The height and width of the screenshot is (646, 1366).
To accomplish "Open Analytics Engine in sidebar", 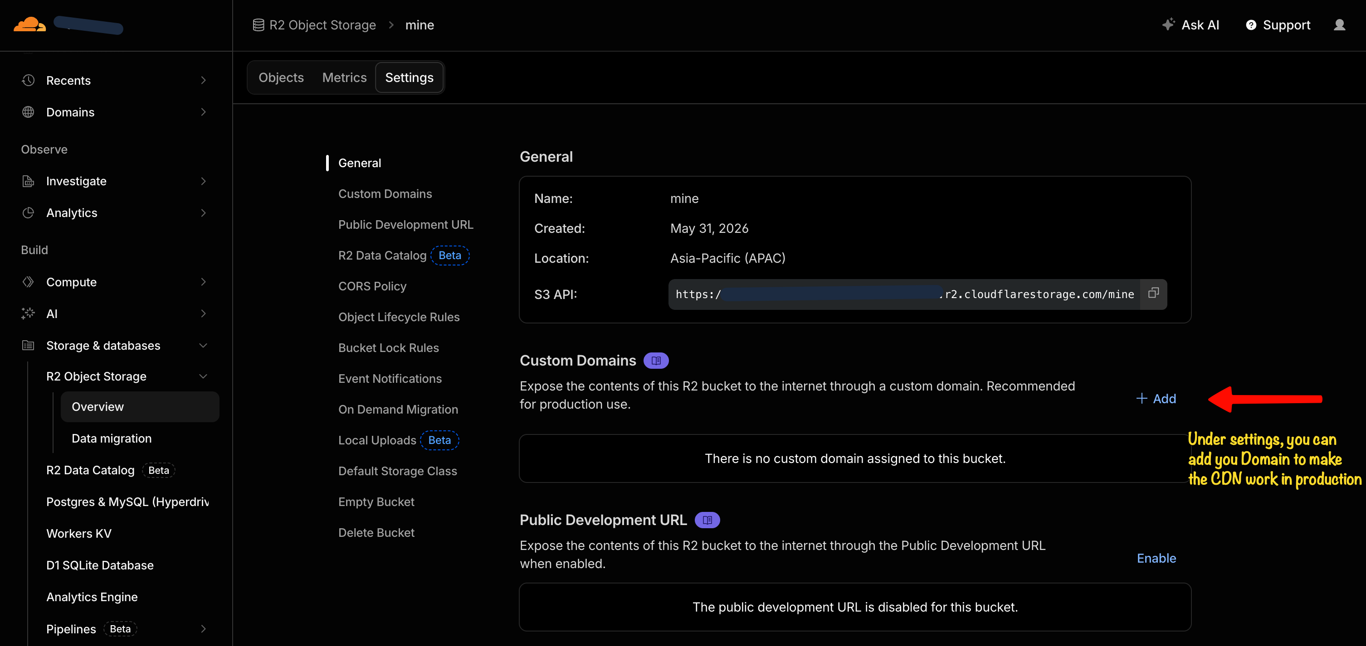I will pyautogui.click(x=92, y=597).
